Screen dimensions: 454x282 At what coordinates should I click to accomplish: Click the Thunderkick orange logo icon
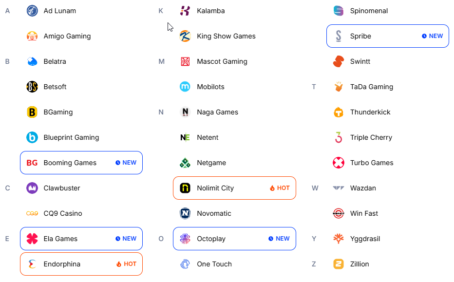(339, 112)
